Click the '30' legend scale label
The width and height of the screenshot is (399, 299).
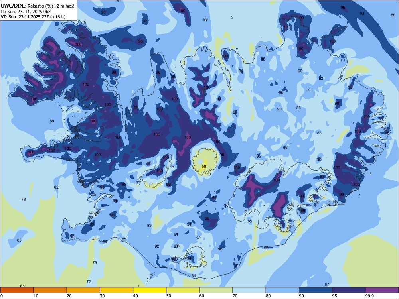click(x=102, y=296)
